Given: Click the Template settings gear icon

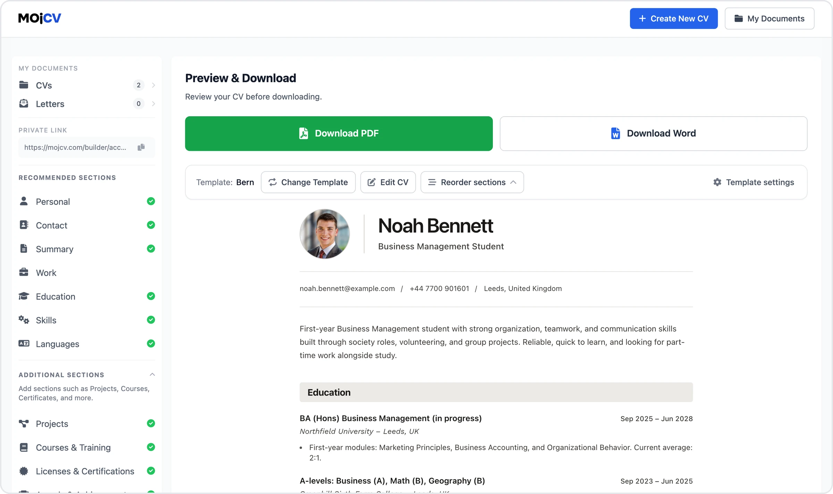Looking at the screenshot, I should pyautogui.click(x=717, y=182).
